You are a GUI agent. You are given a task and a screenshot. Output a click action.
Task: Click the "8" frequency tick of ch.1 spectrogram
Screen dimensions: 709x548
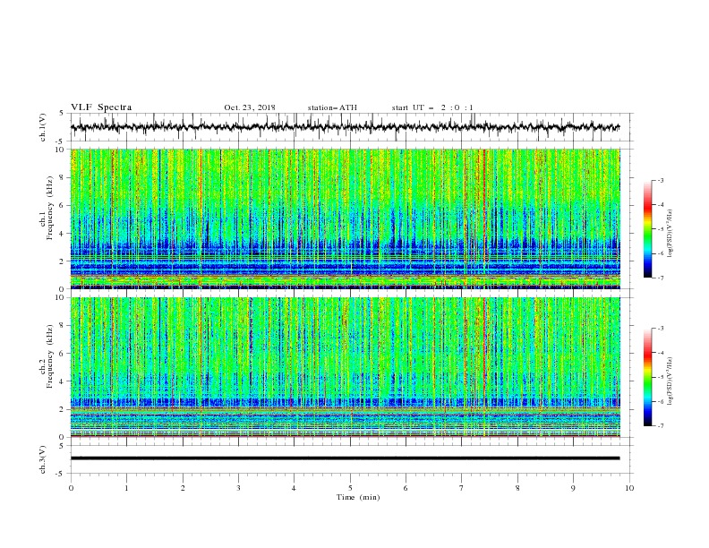(63, 177)
